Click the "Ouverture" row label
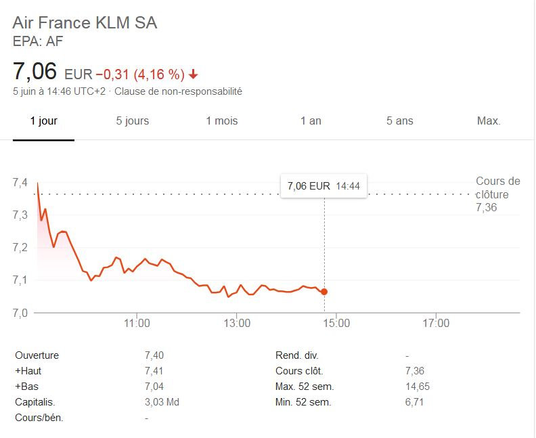 click(x=37, y=355)
